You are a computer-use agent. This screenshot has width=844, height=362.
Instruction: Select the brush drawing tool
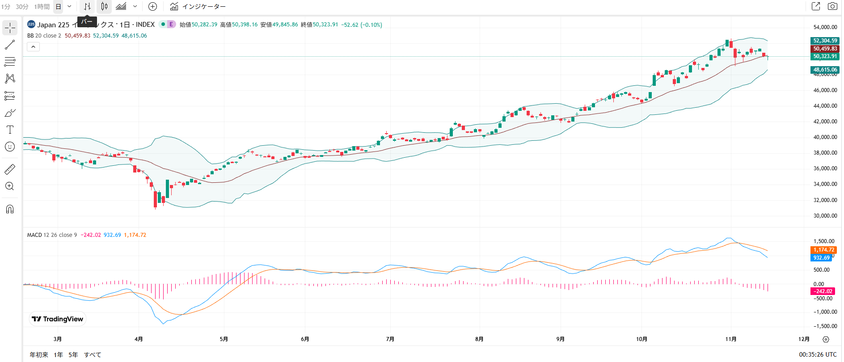point(10,113)
